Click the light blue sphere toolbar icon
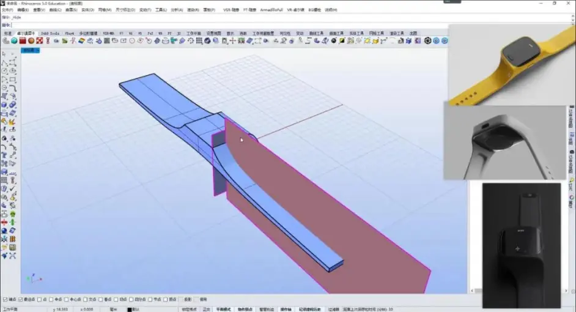The height and width of the screenshot is (312, 576). pyautogui.click(x=216, y=41)
